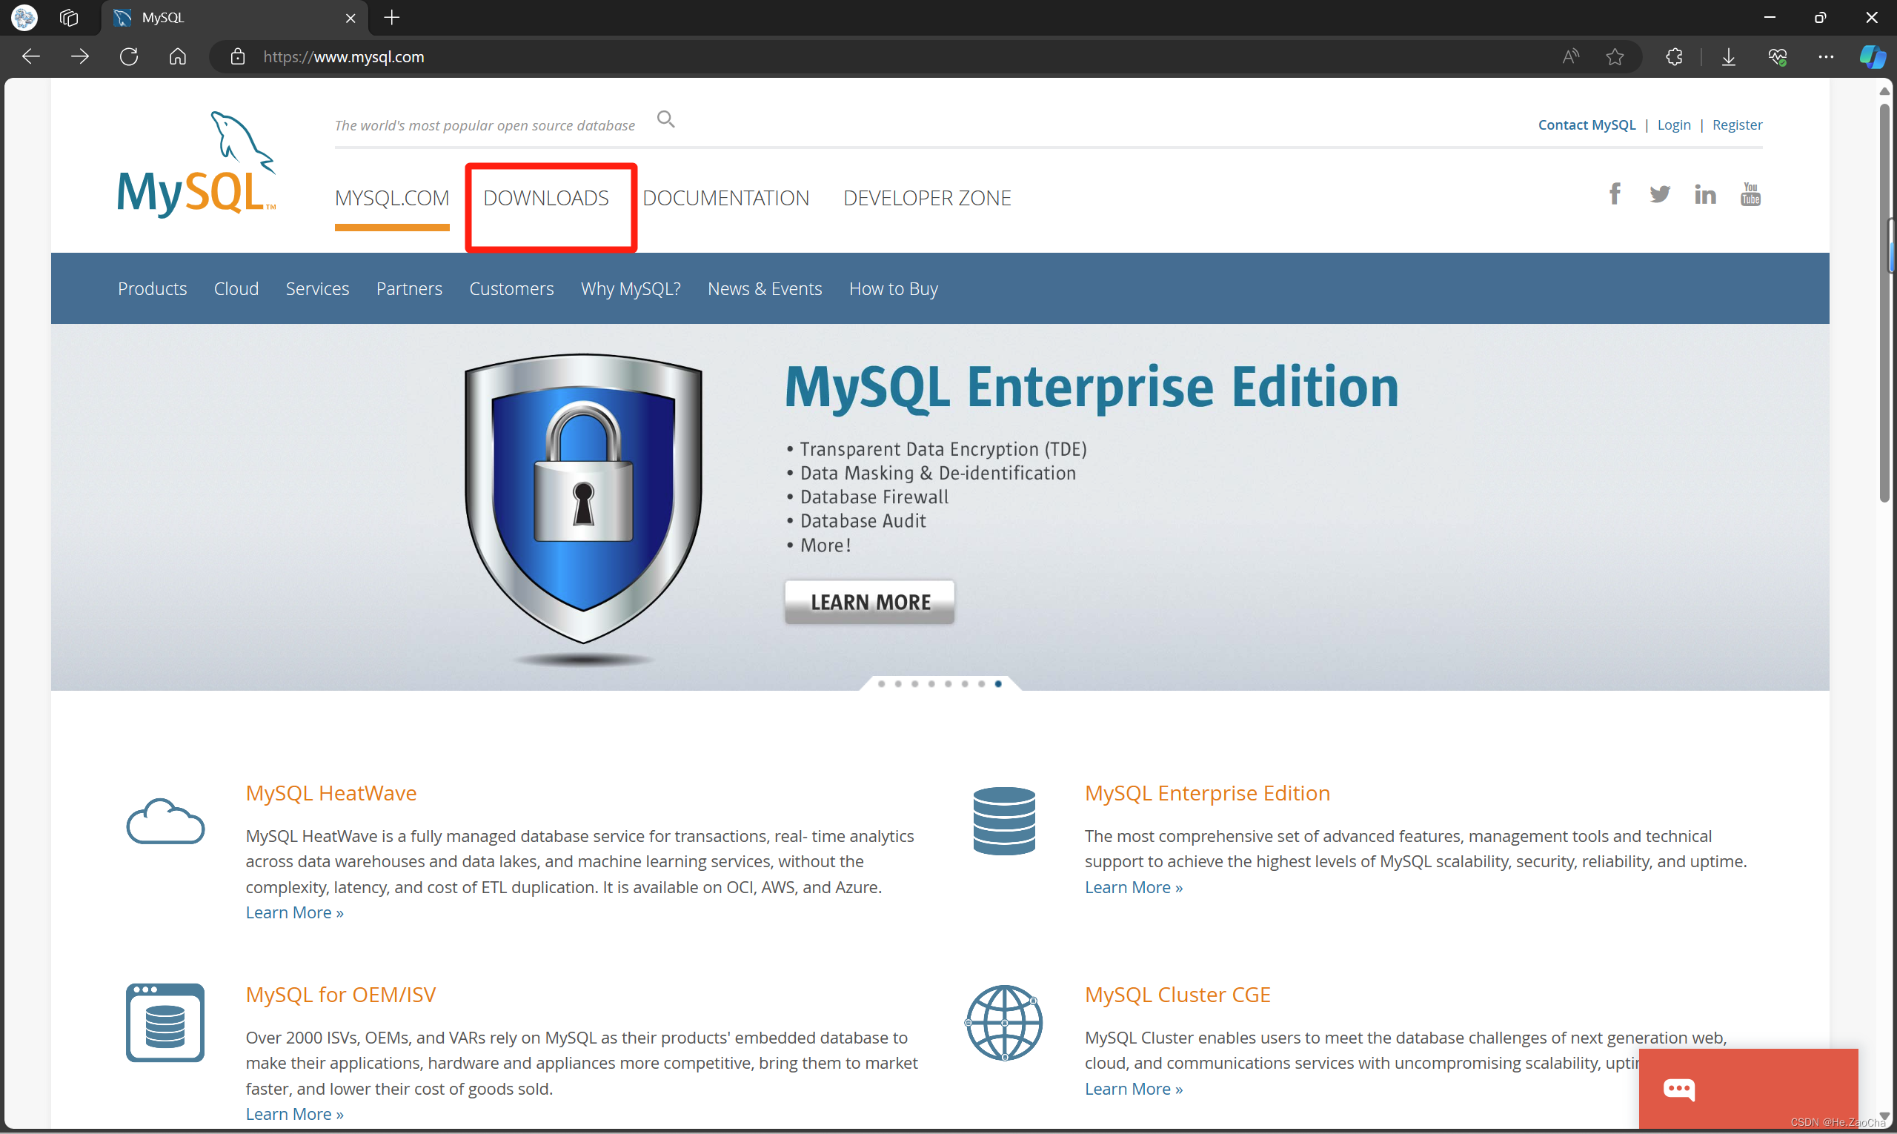
Task: Open the Copilot sidebar icon
Action: (1871, 56)
